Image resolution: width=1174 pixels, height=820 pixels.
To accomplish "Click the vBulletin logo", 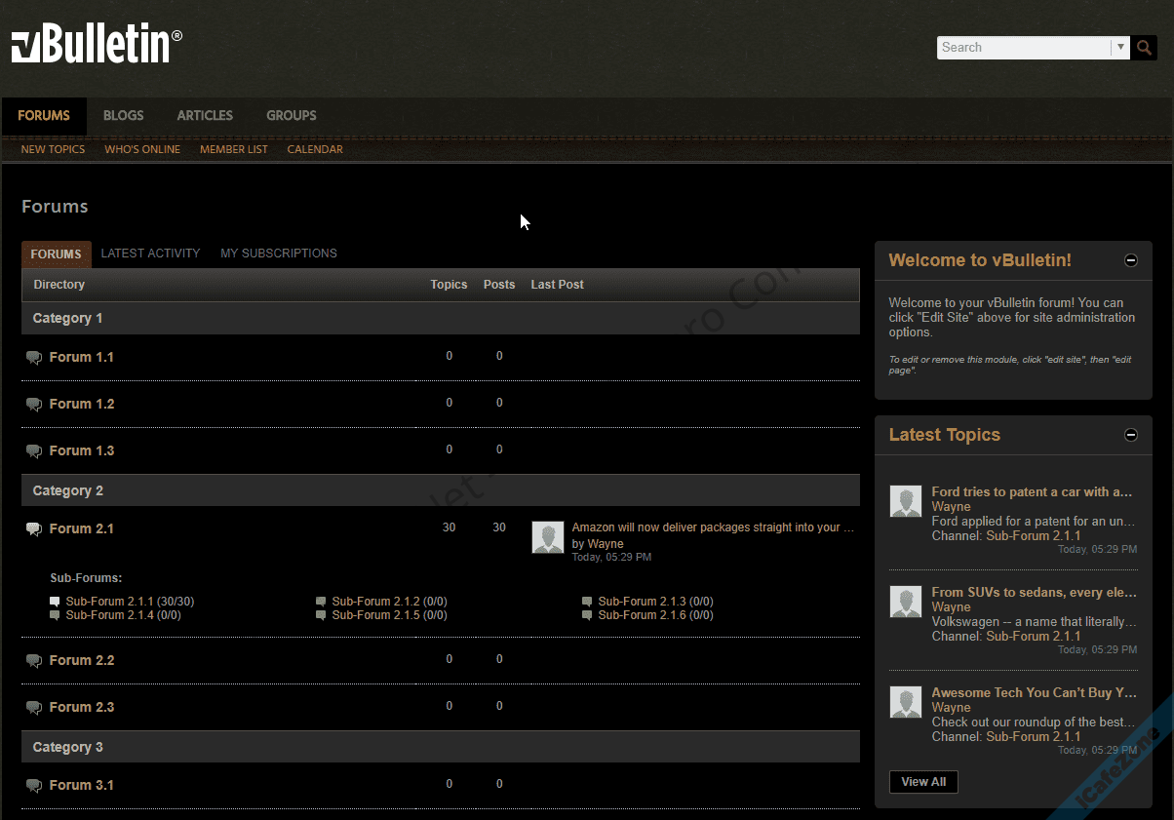I will pos(97,45).
